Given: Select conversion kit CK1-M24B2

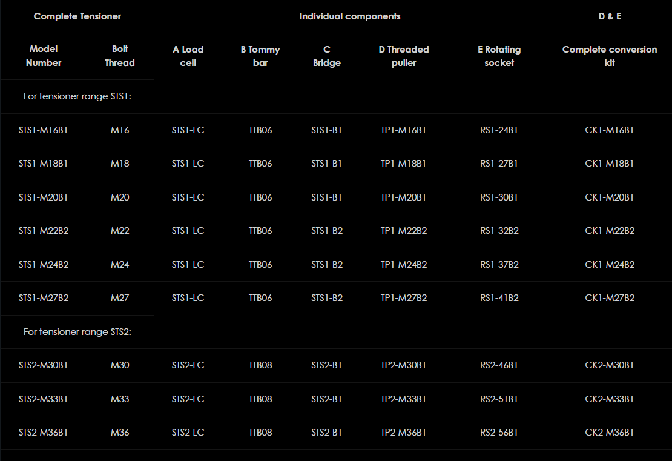Looking at the screenshot, I should 609,265.
